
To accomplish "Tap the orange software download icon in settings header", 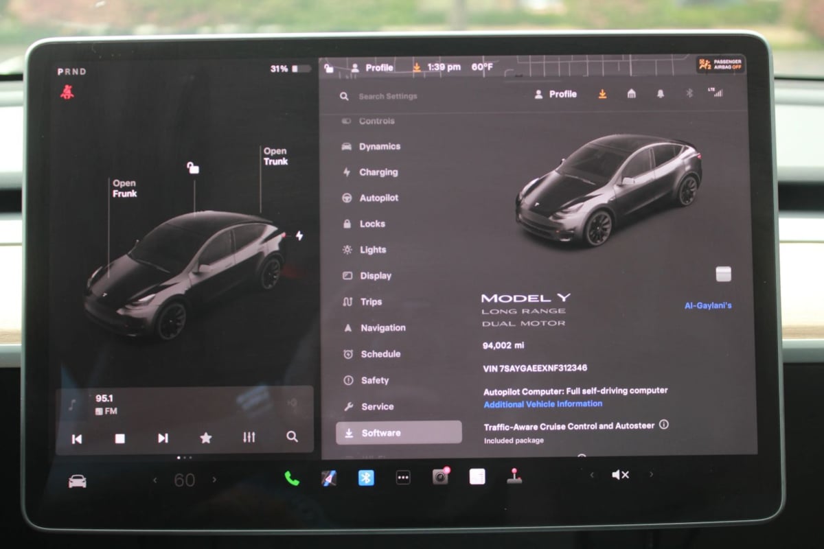I will pyautogui.click(x=602, y=94).
